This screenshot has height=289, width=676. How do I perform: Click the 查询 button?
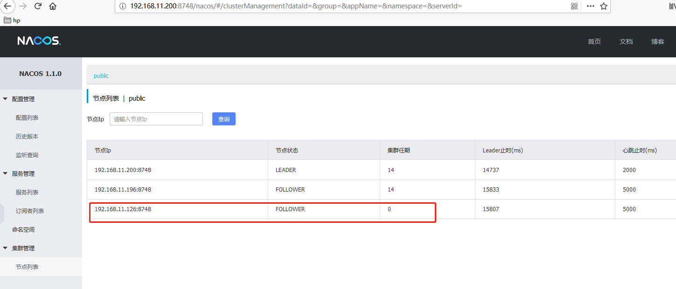pyautogui.click(x=224, y=119)
